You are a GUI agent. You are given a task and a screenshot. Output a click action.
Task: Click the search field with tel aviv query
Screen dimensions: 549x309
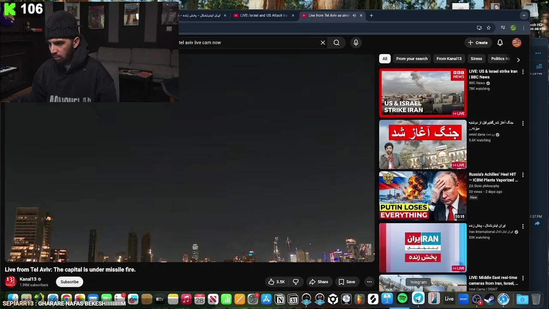point(248,42)
